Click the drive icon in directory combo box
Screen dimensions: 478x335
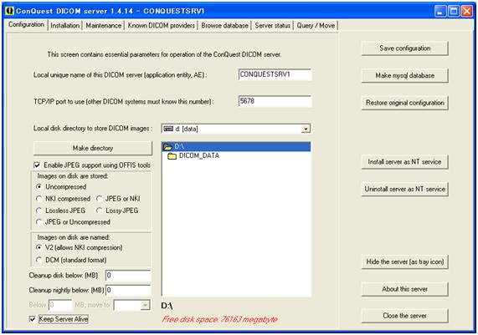168,129
